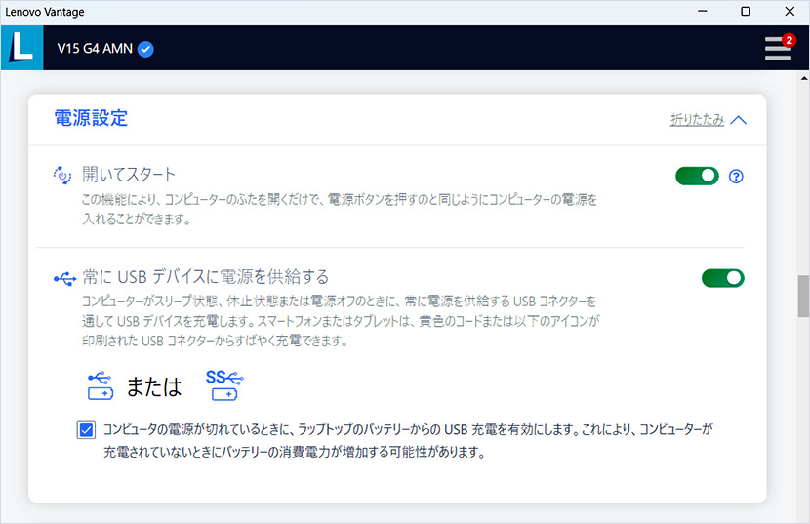Viewport: 810px width, 524px height.
Task: Click the power icon left of 開いてスタート
Action: point(63,176)
